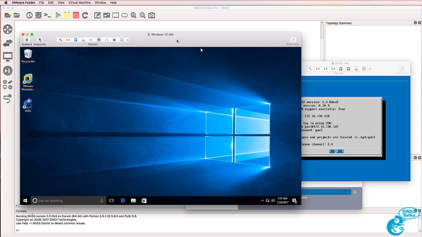The image size is (422, 237).
Task: Collapse the Devices toolbar arrow in Windows VM
Action: tap(128, 40)
